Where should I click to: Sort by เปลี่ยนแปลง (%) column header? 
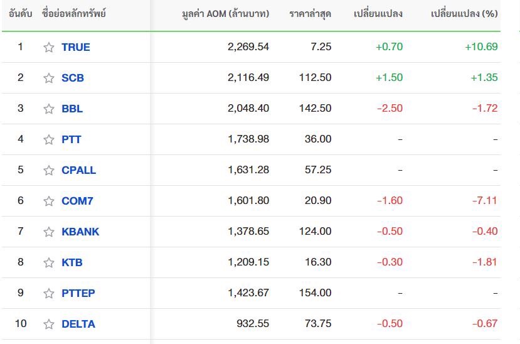464,14
